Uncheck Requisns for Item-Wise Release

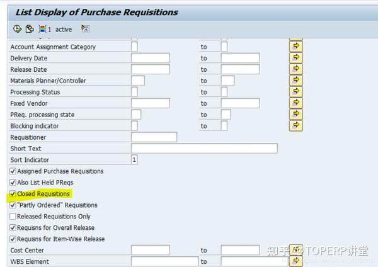pyautogui.click(x=13, y=239)
